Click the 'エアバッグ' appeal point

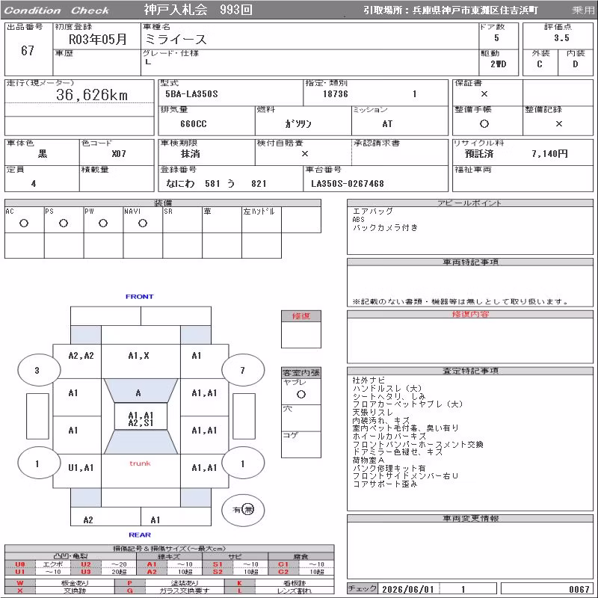click(x=372, y=212)
